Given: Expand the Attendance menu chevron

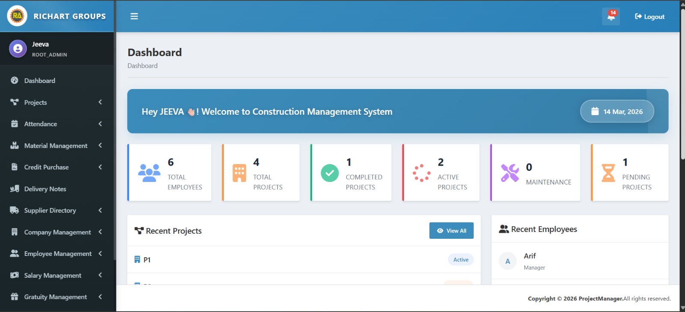Looking at the screenshot, I should [x=100, y=124].
